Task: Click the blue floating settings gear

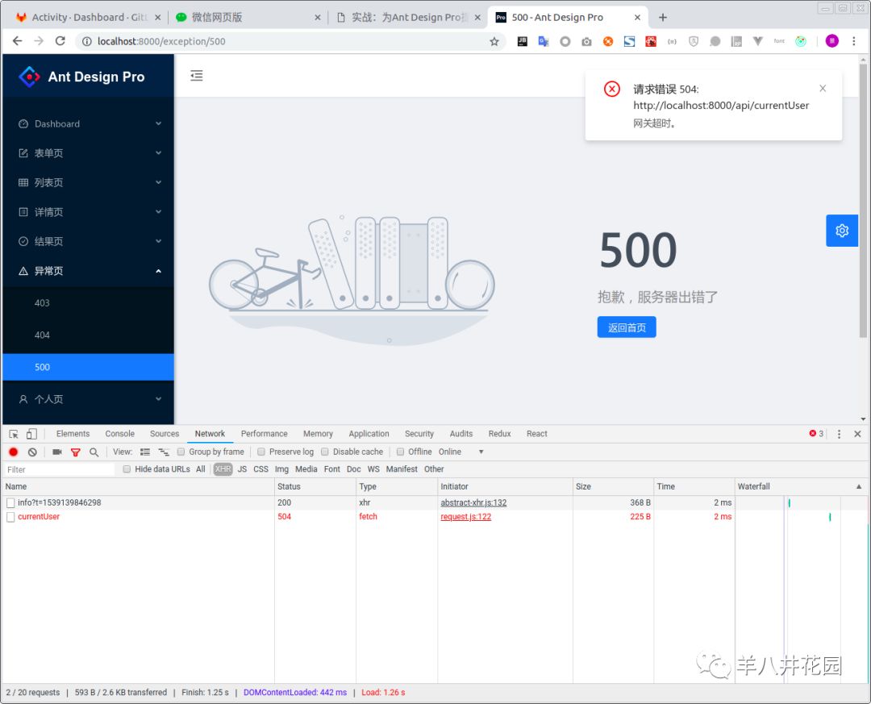Action: tap(842, 231)
